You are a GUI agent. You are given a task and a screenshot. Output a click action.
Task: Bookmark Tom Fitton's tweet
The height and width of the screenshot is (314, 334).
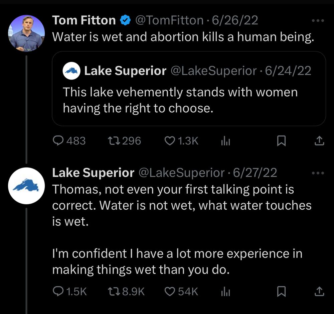[282, 141]
